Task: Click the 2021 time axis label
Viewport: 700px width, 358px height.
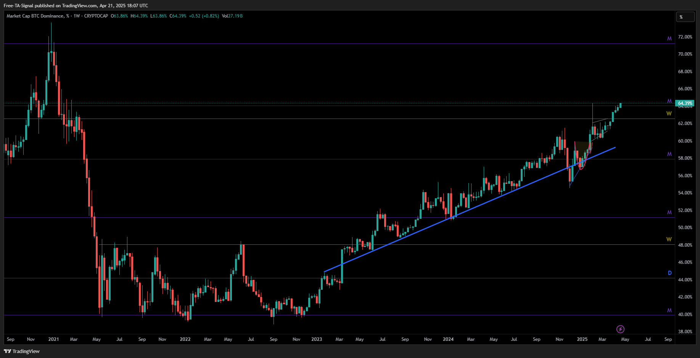Action: point(53,339)
